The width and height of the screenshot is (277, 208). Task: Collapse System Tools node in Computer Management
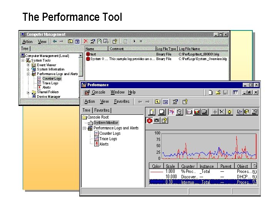coord(23,60)
